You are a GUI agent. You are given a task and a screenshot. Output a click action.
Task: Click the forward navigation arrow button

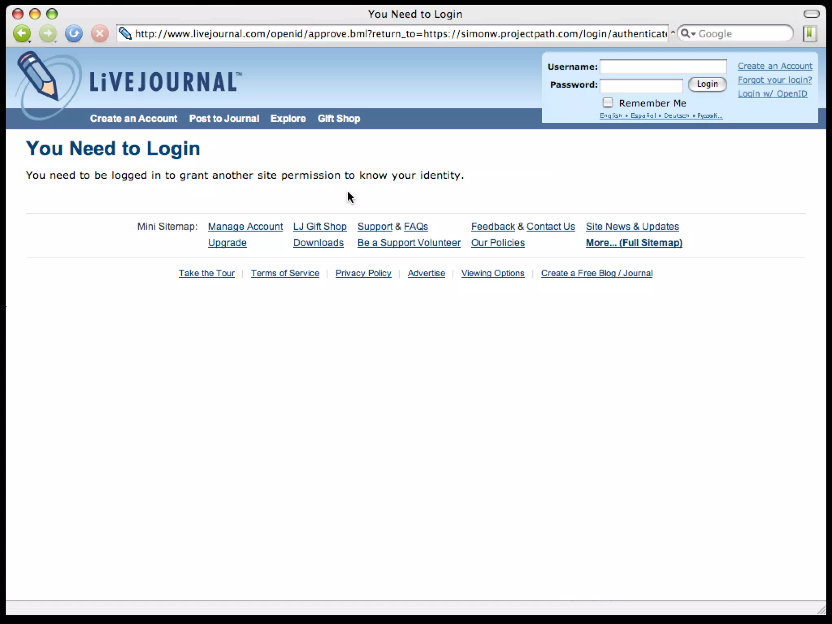[x=48, y=33]
